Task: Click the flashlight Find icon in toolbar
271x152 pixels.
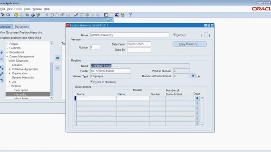Action: (3, 15)
